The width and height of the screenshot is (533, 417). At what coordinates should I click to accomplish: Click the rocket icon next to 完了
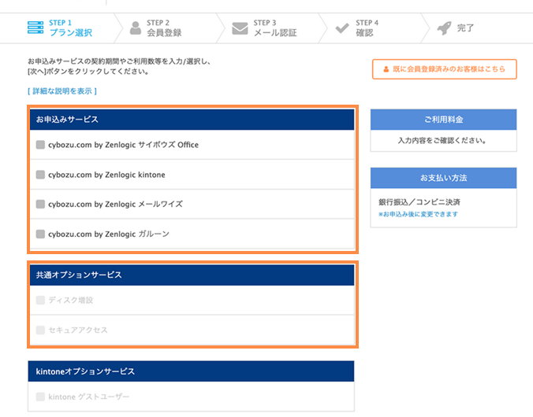point(444,28)
